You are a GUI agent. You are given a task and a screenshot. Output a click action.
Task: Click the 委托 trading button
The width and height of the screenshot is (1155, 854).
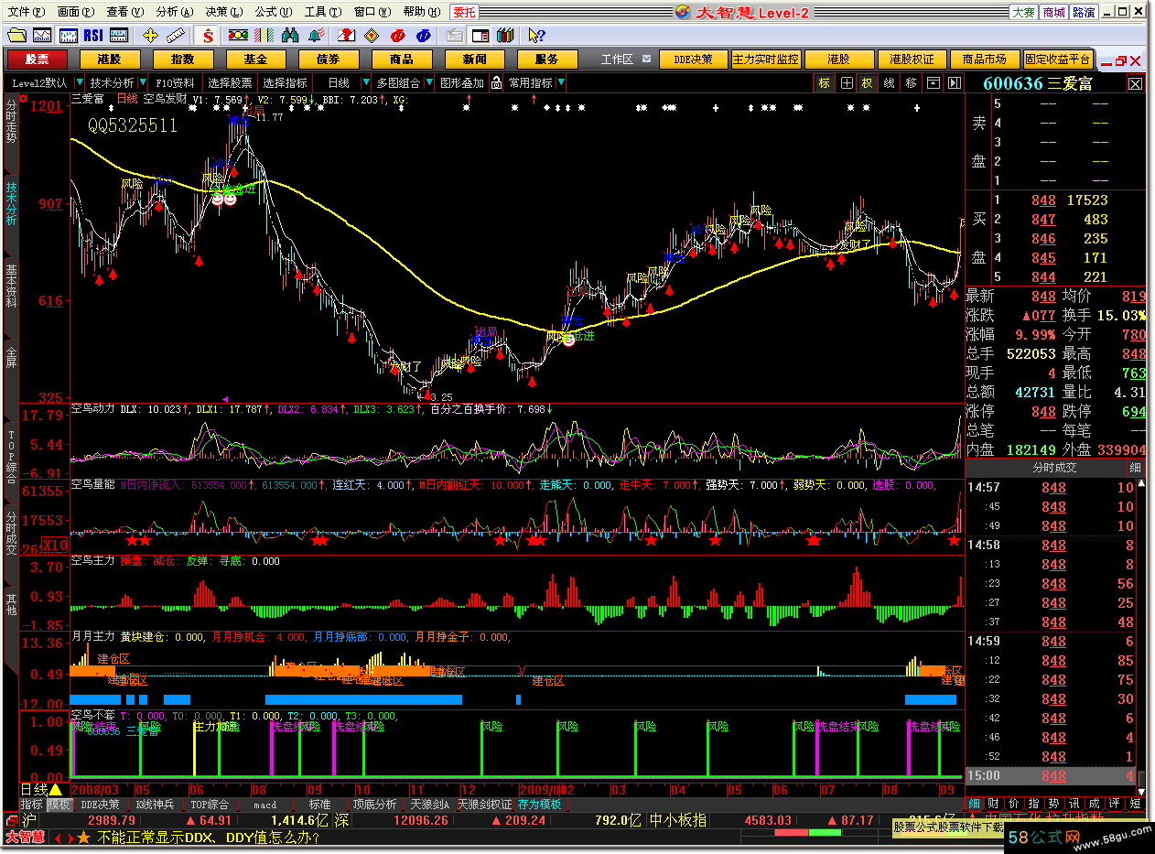click(x=465, y=12)
